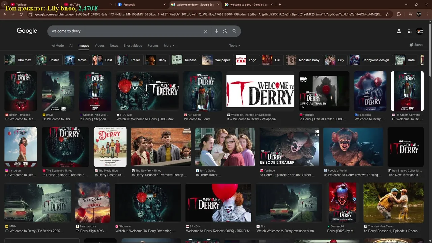Open the Tom's Guide trailer image

[225, 147]
